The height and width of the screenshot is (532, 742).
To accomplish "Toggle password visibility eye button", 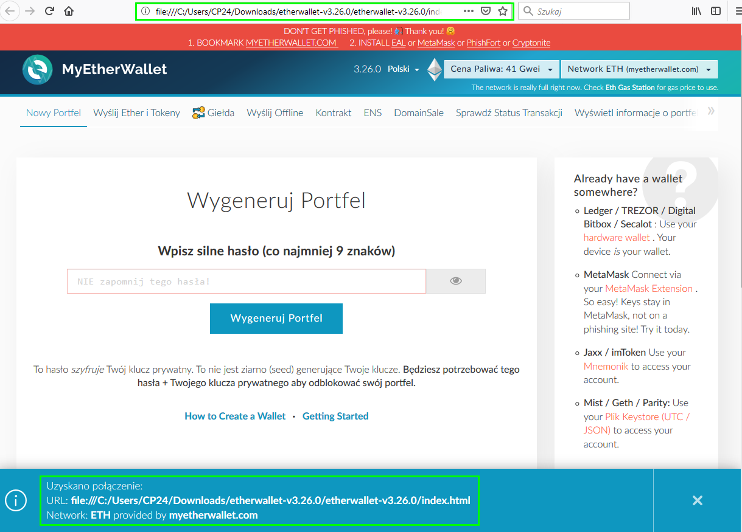I will click(456, 281).
